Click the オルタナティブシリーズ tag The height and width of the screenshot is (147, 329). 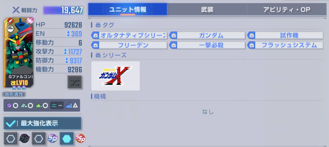pos(129,35)
